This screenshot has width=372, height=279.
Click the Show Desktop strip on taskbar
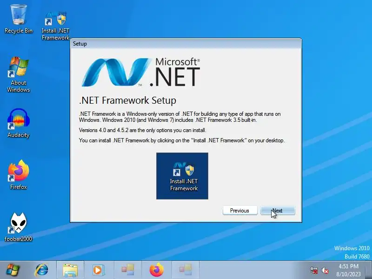coord(369,270)
